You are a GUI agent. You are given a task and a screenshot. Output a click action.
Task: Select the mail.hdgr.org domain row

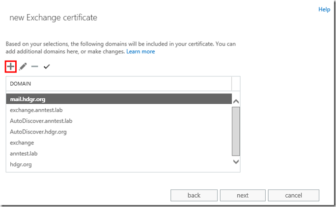coord(118,99)
